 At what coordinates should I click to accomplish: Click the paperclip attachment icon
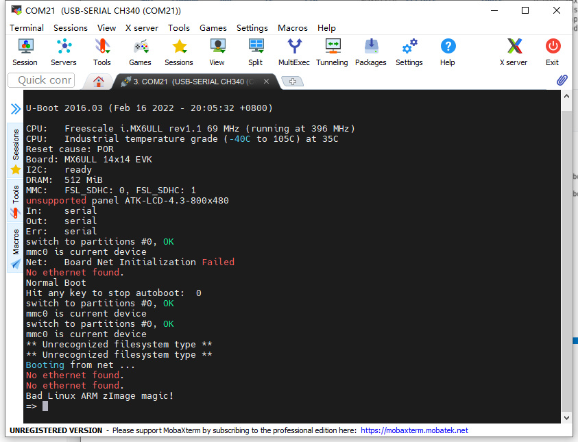click(562, 80)
